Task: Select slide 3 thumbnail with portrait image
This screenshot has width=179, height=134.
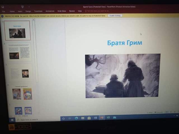Action: pos(20,72)
